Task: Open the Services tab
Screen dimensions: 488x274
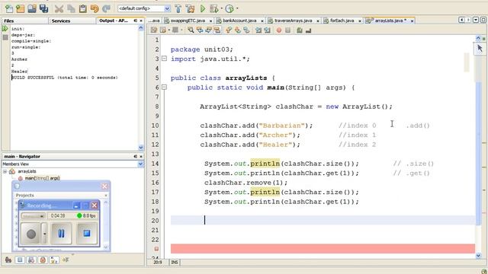Action: [x=61, y=21]
